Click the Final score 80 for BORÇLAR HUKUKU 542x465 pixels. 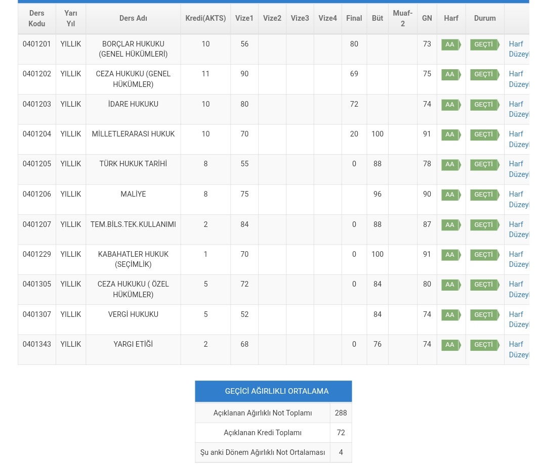[354, 44]
